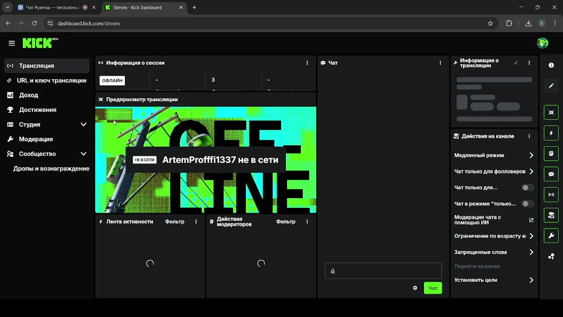Click the chat message input field
This screenshot has width=563, height=317.
pos(383,271)
